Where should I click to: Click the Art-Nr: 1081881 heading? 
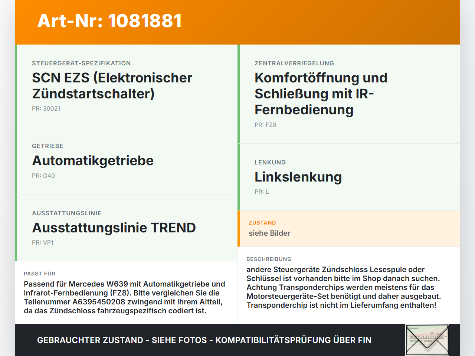click(x=109, y=21)
